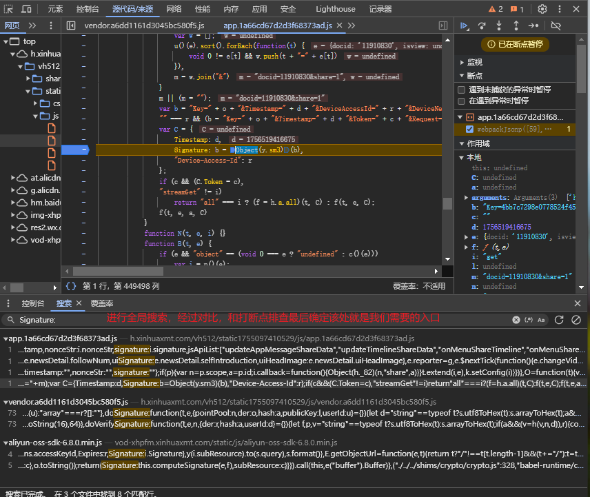Collapse the 断点 breakpoints section
This screenshot has height=497, width=590.
coord(462,76)
